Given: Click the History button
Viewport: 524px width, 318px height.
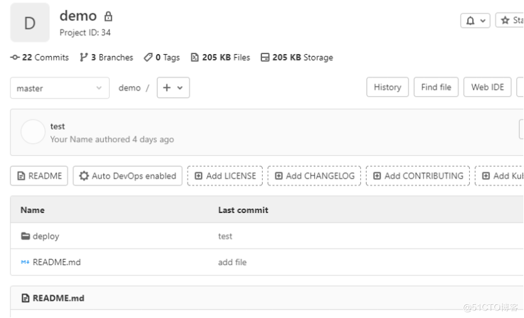Looking at the screenshot, I should coord(387,87).
